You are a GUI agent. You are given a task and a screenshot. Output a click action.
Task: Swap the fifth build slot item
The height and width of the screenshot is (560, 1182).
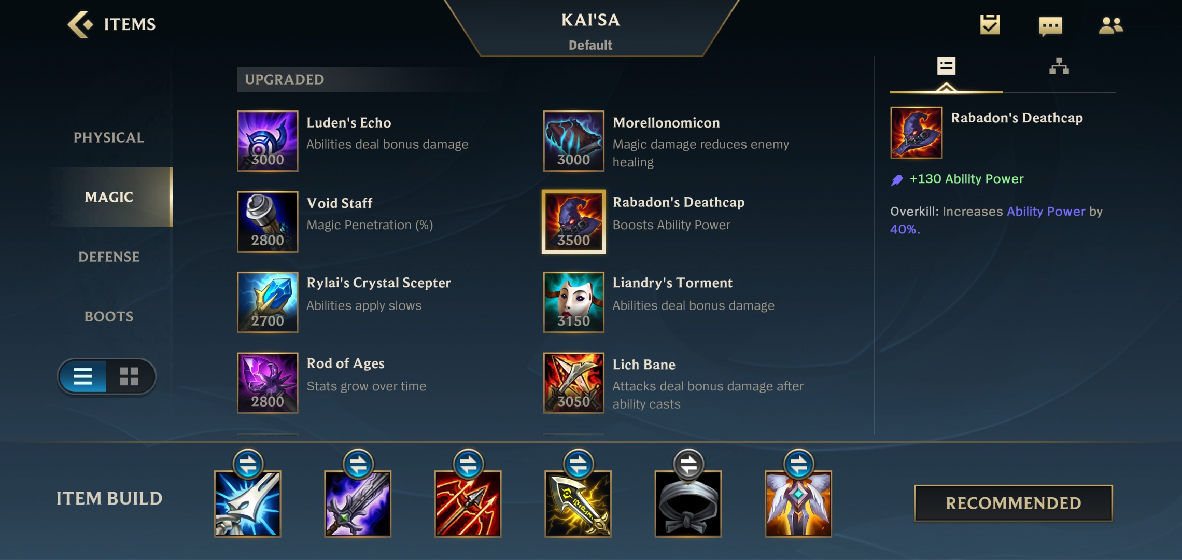(x=688, y=464)
